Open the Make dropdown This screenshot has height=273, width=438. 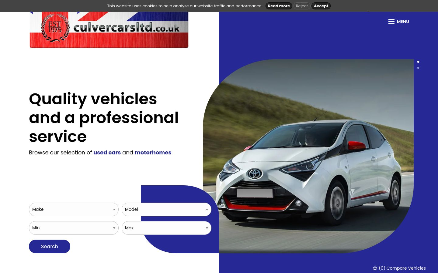click(x=74, y=209)
